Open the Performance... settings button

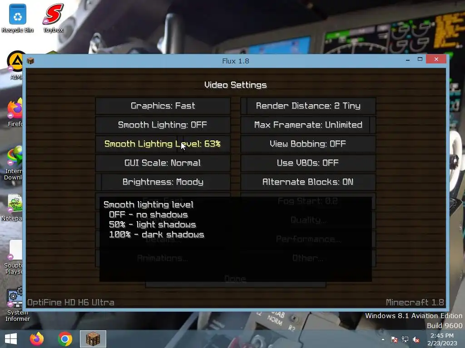(308, 239)
